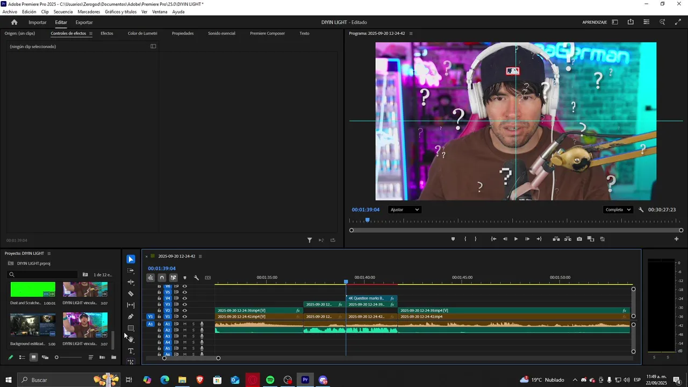
Task: Open Ajustar zoom level dropdown
Action: pos(405,210)
